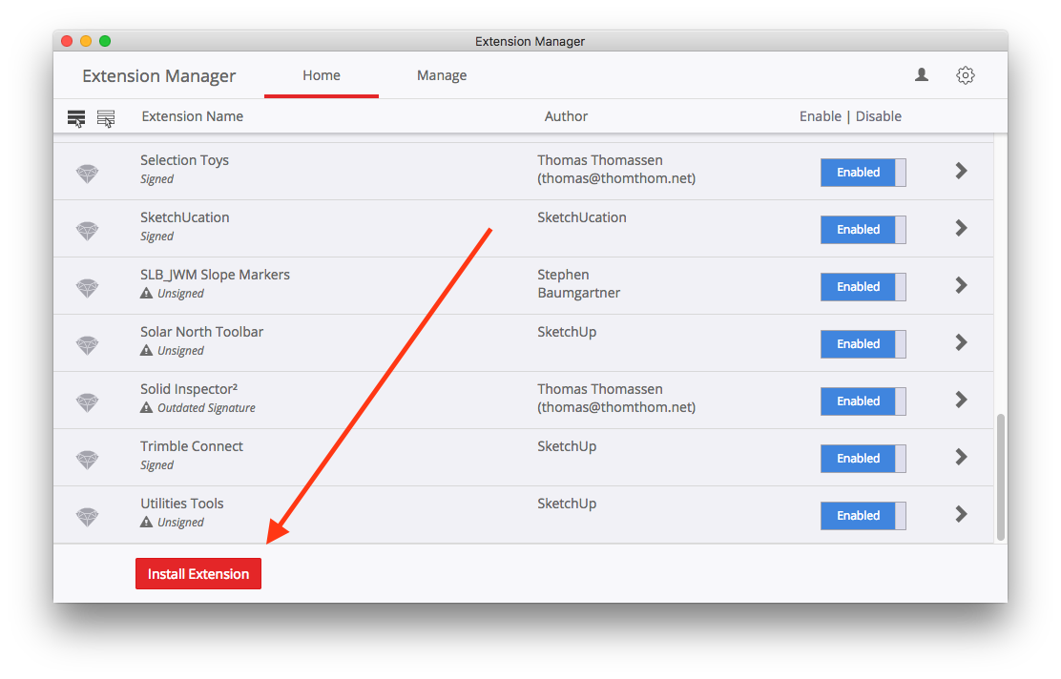Viewport: 1061px width, 679px height.
Task: Click the deselect all extensions icon
Action: click(x=106, y=118)
